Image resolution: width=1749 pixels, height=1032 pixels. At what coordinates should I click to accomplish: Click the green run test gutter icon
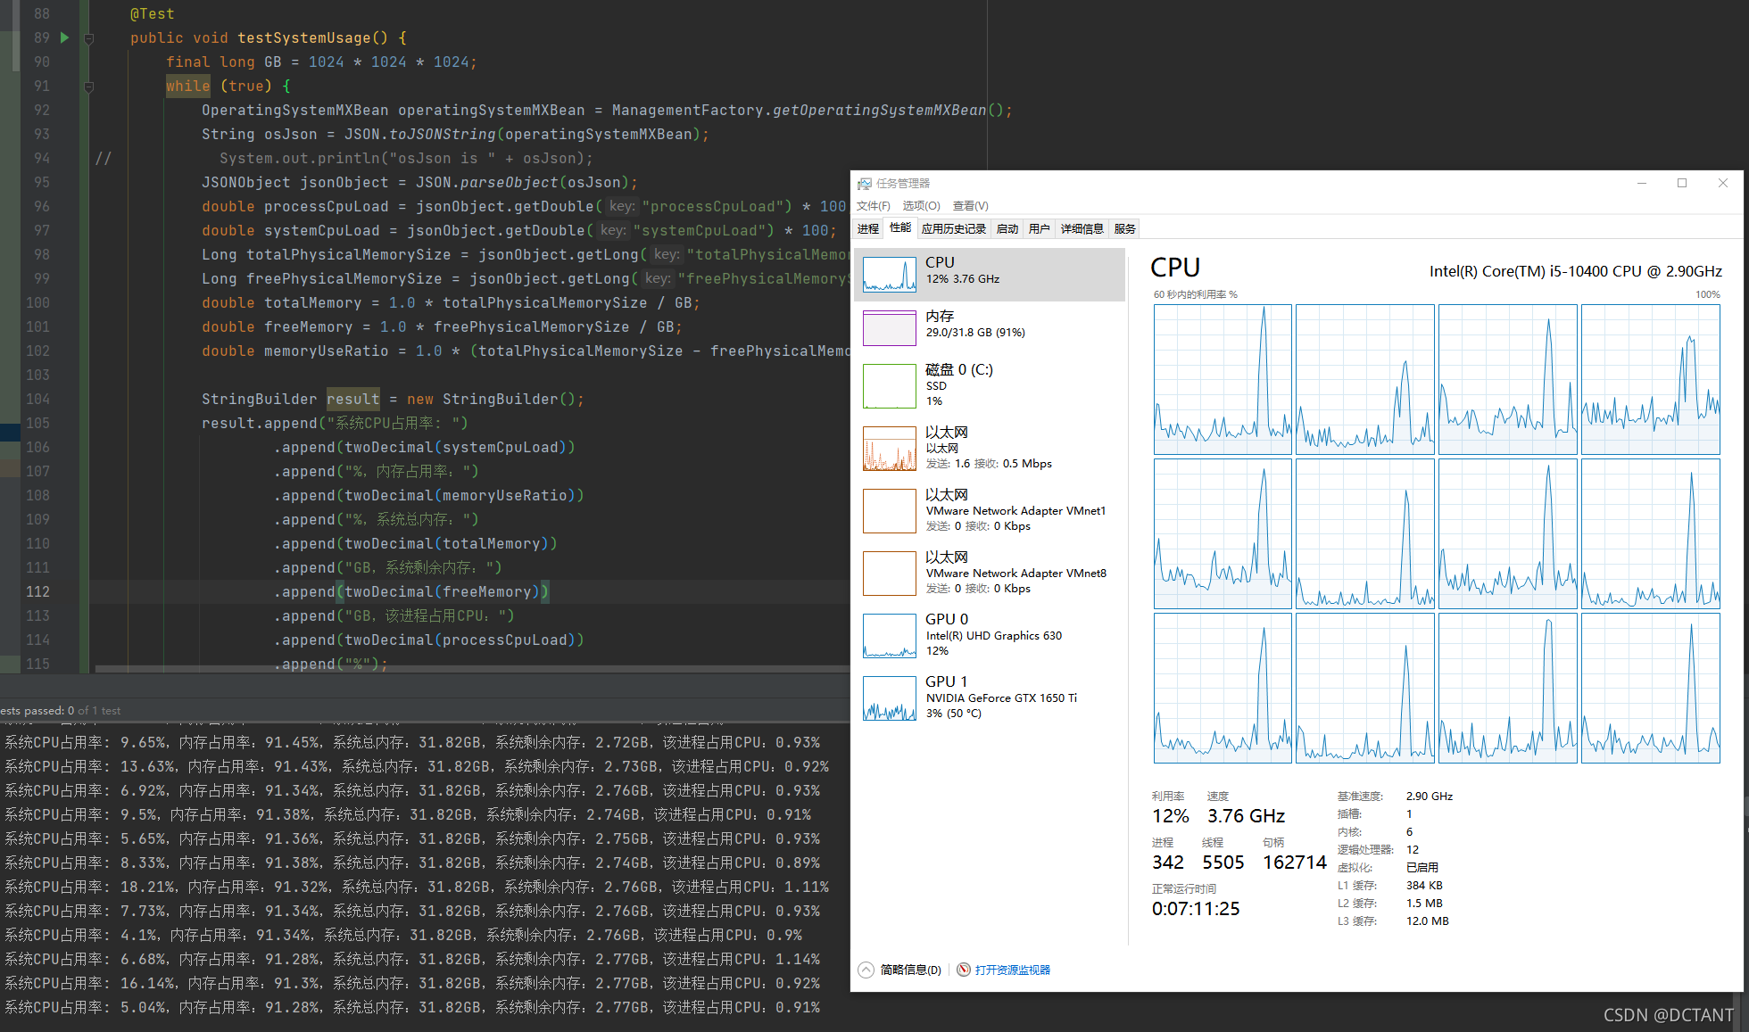[64, 37]
